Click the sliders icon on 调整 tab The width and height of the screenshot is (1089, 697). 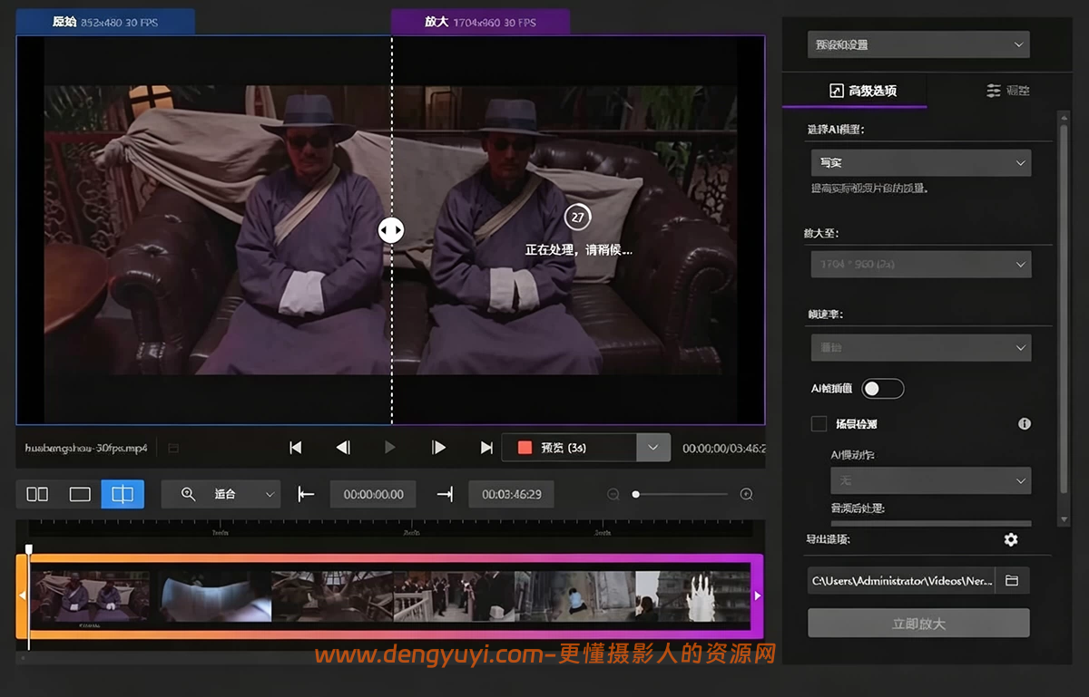(x=994, y=91)
